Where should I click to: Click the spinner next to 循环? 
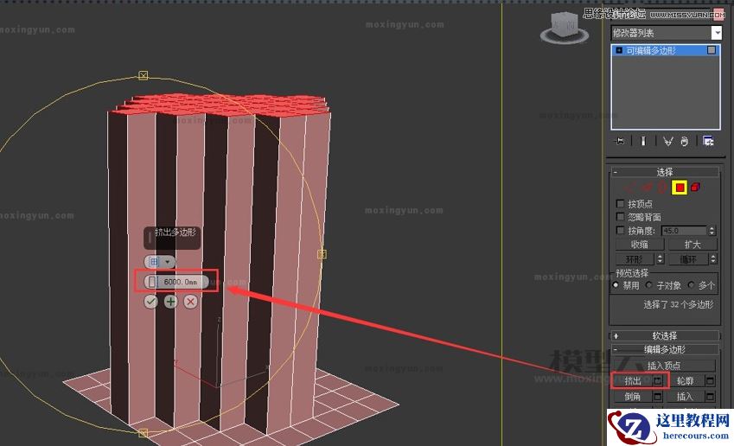coord(713,258)
